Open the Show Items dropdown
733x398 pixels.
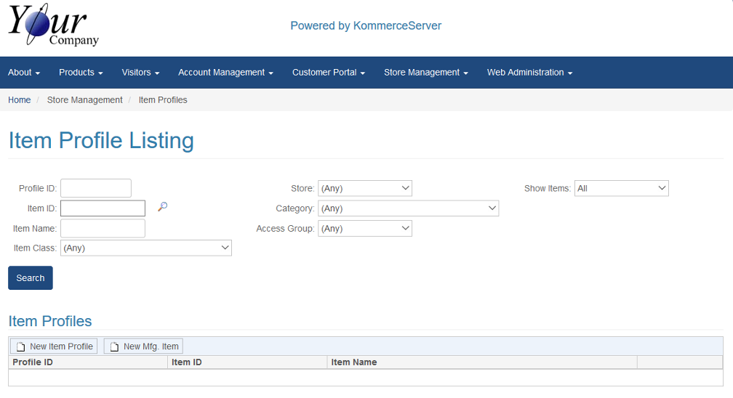pos(621,188)
